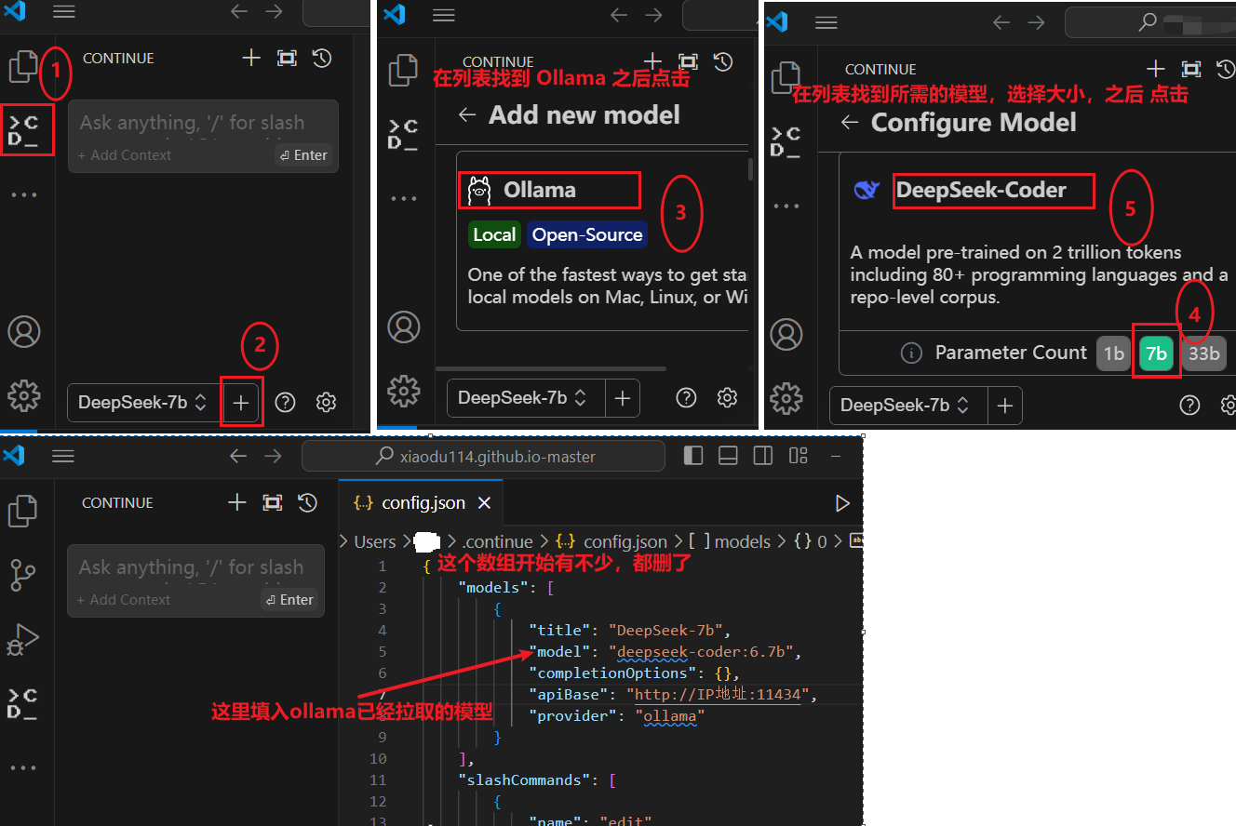Open bottom gear icon beside help, top-left window
The image size is (1236, 826).
(x=326, y=402)
